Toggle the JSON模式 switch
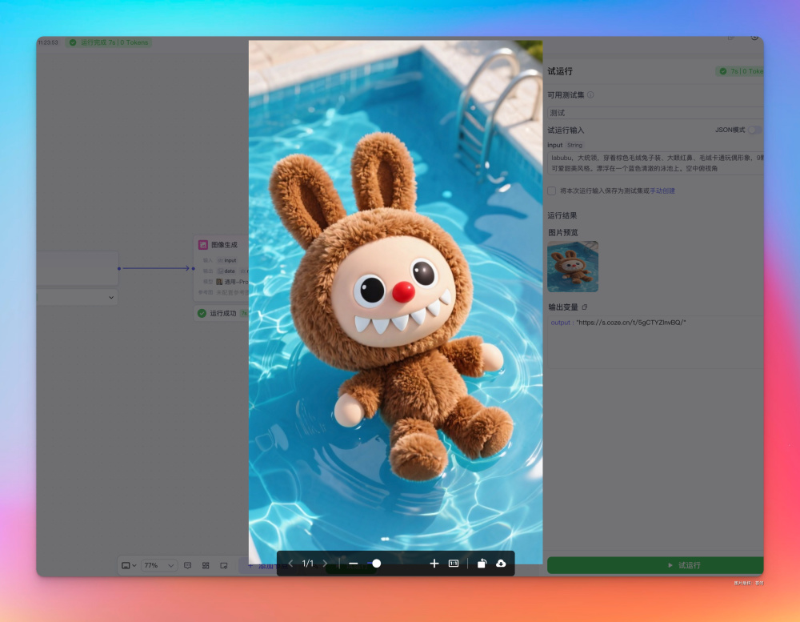The image size is (800, 622). [754, 130]
